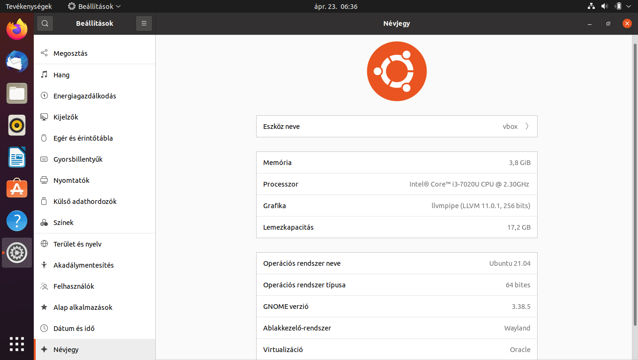638x360 pixels.
Task: Open the clock and calendar in top bar
Action: [335, 7]
